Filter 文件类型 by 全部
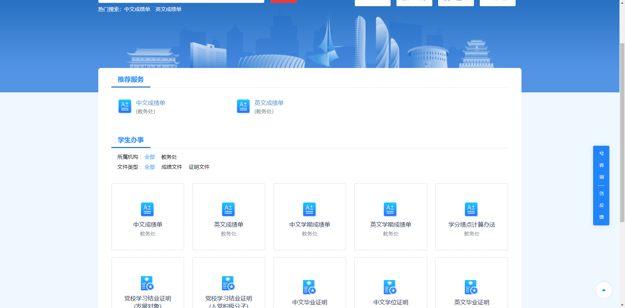This screenshot has width=625, height=308. 150,167
